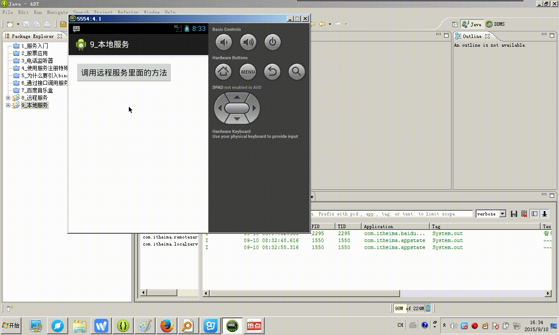Minimize the Outline panel
This screenshot has width=559, height=335.
545,34
